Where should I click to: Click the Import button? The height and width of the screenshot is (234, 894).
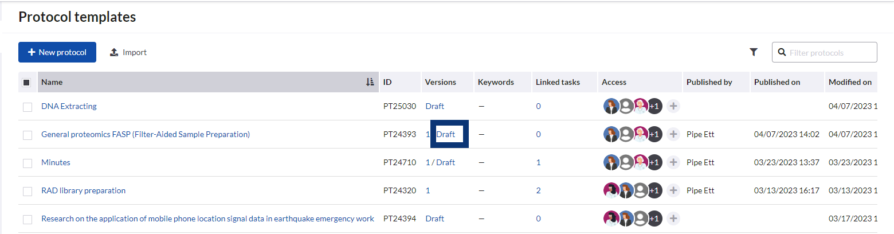pyautogui.click(x=128, y=52)
